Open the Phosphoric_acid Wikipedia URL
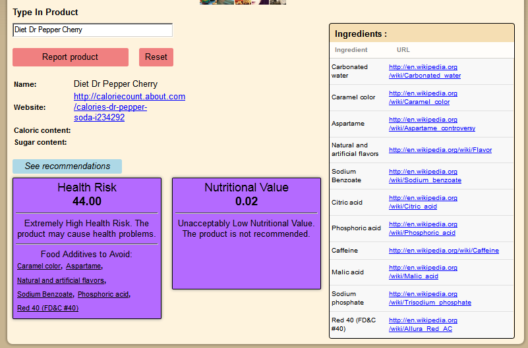 [x=423, y=228]
